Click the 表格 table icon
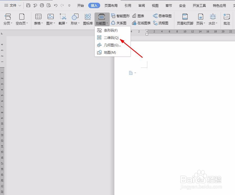Image resolution: width=235 pixels, height=195 pixels. 38,17
